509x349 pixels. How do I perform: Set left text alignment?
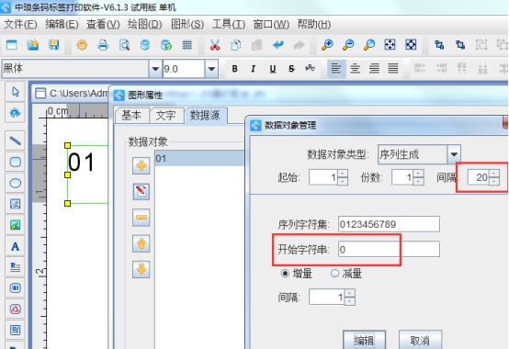coord(336,69)
